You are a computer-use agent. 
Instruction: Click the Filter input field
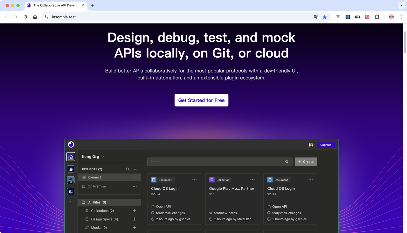click(220, 162)
